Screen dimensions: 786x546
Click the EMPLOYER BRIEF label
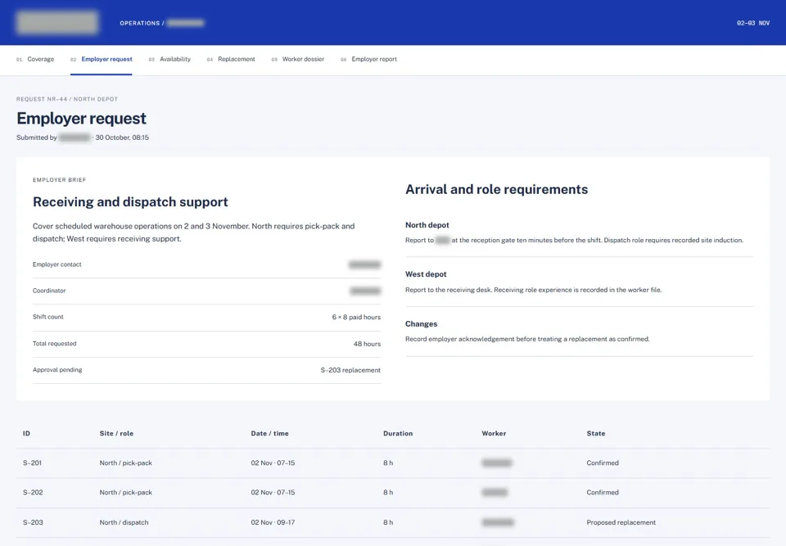59,180
